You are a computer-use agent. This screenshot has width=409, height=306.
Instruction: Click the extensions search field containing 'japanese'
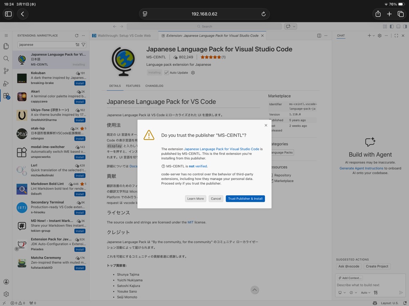pos(46,45)
